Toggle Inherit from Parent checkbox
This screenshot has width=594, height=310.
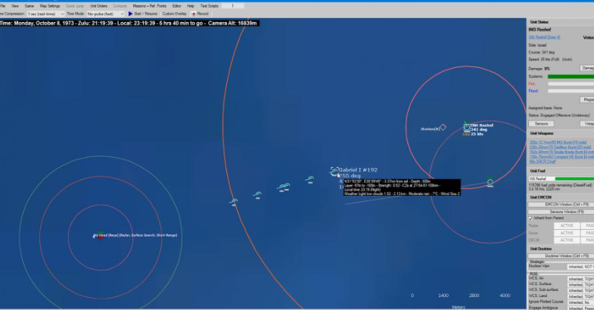click(x=530, y=219)
